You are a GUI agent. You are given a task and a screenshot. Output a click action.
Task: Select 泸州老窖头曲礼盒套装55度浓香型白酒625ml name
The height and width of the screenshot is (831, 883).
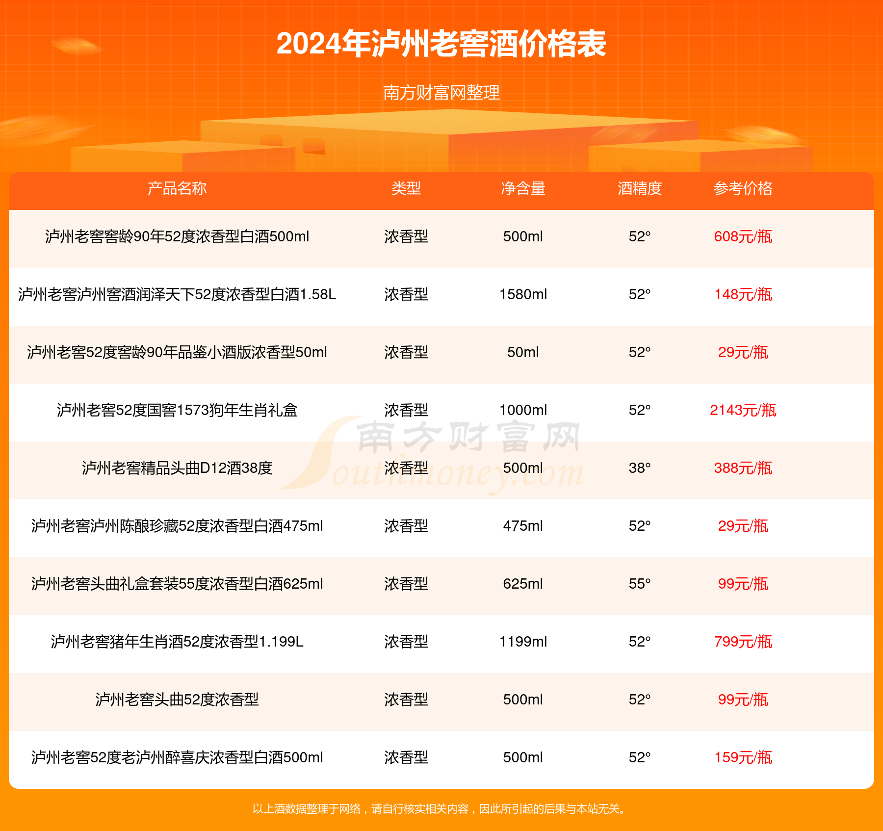pos(177,584)
